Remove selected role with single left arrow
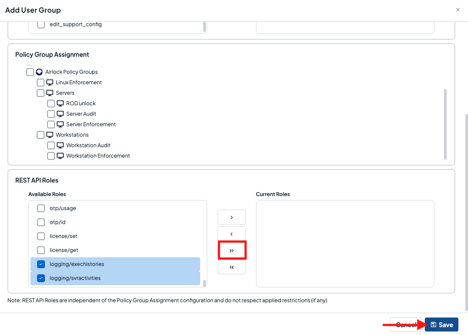 [232, 234]
